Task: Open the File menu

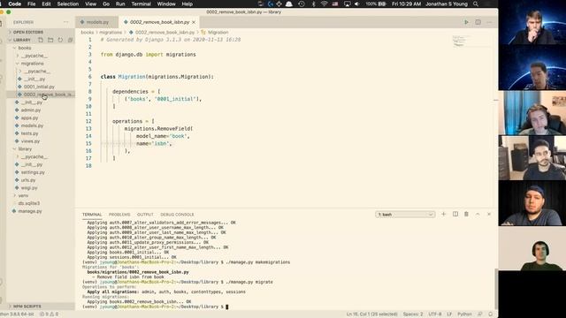Action: tap(32, 4)
